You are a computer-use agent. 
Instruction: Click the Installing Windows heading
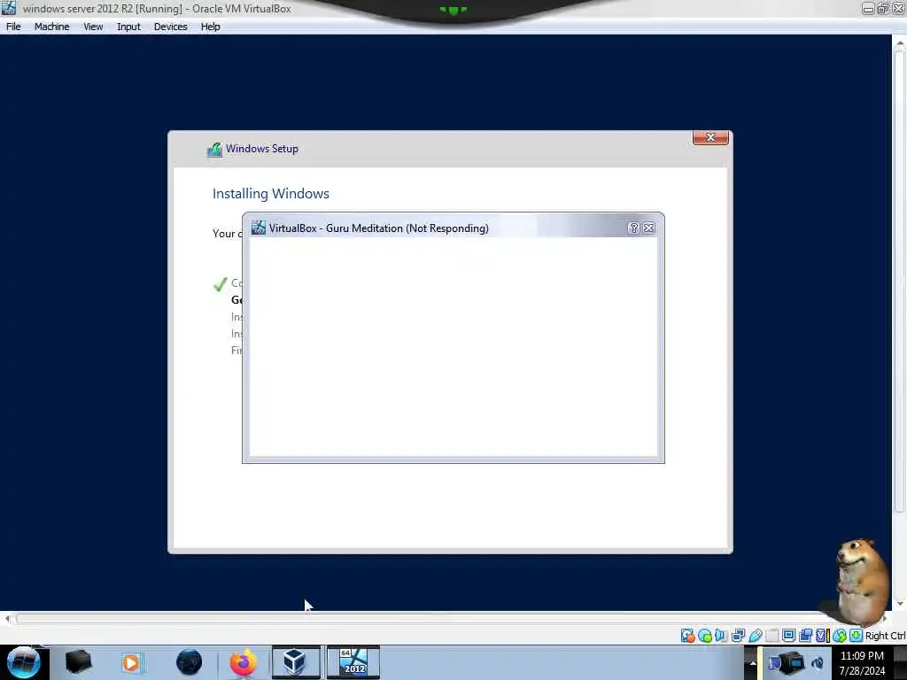(x=271, y=194)
